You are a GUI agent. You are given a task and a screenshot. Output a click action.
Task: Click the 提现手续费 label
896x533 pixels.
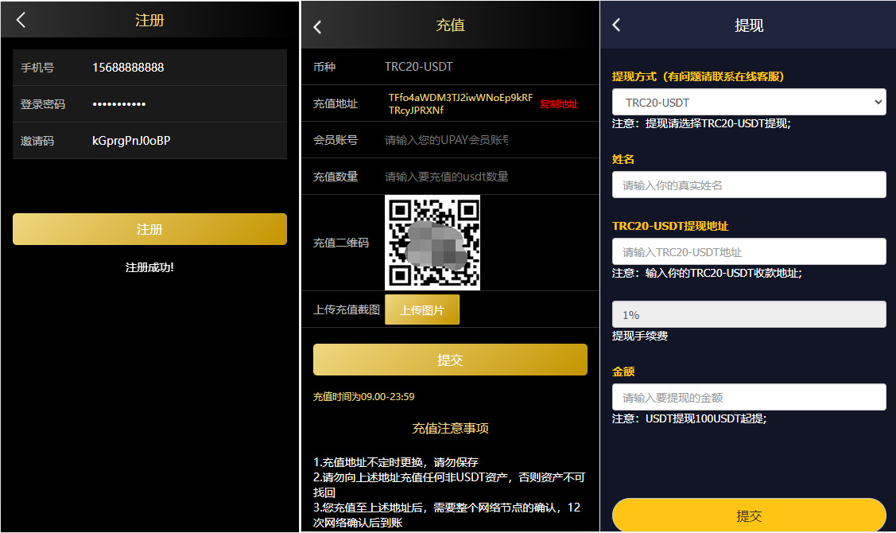point(639,337)
